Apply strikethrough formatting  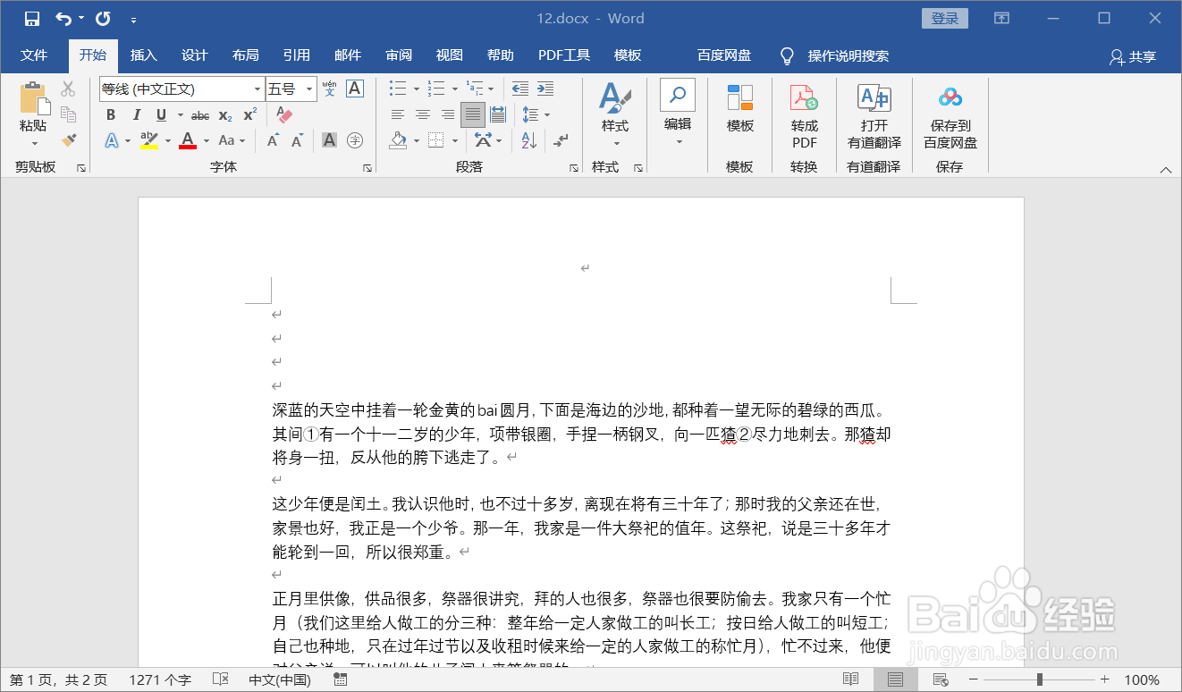(200, 114)
